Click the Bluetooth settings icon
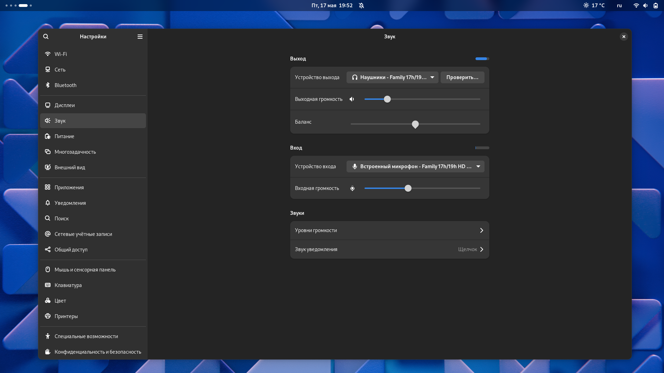 pyautogui.click(x=47, y=85)
